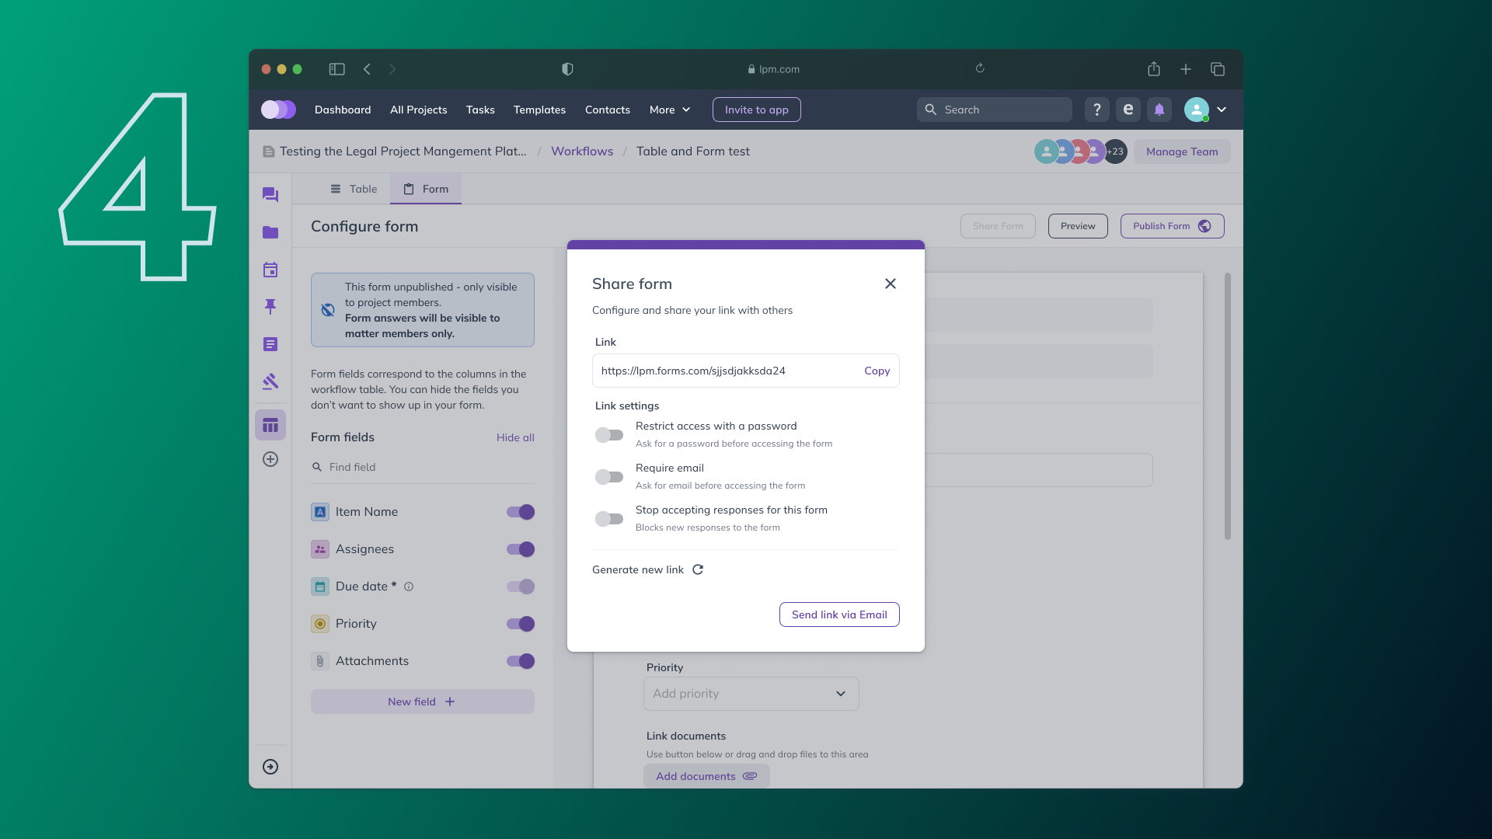The height and width of the screenshot is (839, 1492).
Task: Go back with the browser back arrow
Action: click(x=367, y=69)
